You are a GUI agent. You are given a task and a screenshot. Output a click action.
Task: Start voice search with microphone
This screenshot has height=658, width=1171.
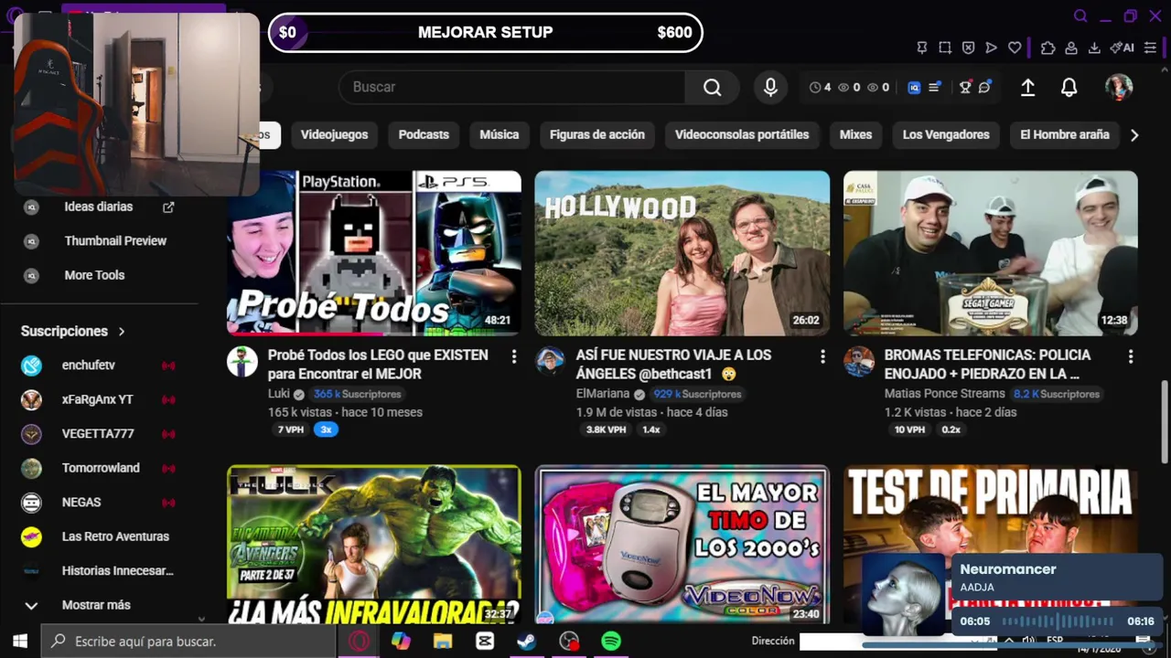pyautogui.click(x=770, y=87)
